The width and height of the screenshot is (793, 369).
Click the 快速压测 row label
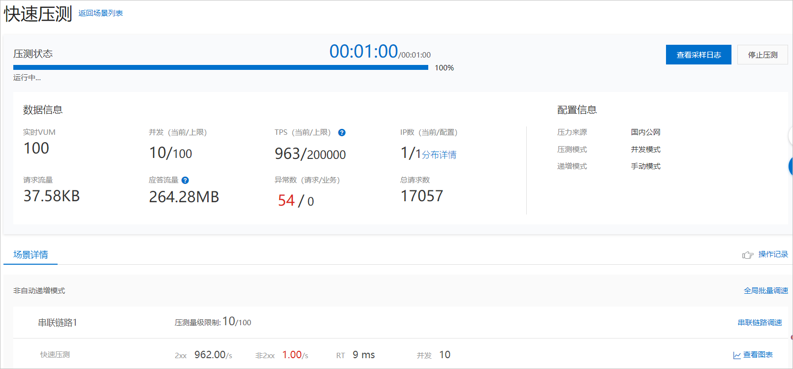point(55,355)
